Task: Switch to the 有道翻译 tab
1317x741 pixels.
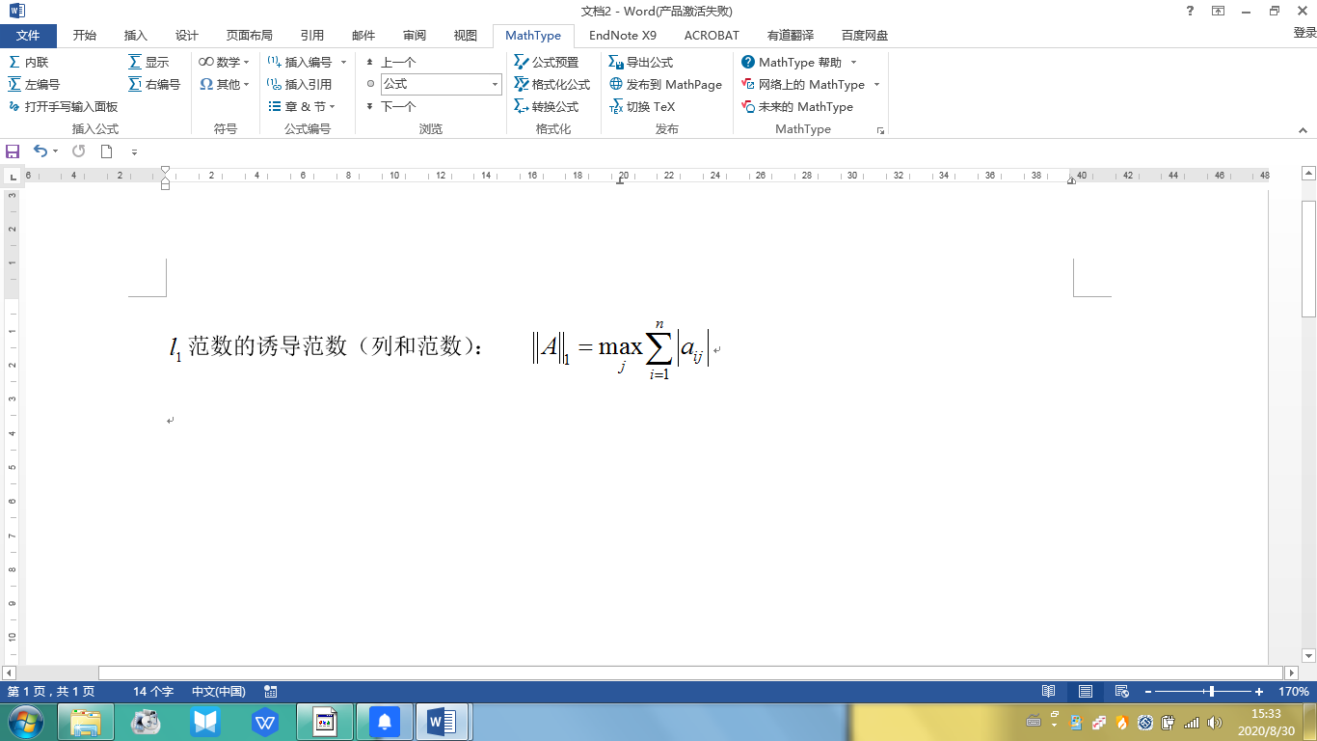Action: pyautogui.click(x=792, y=36)
